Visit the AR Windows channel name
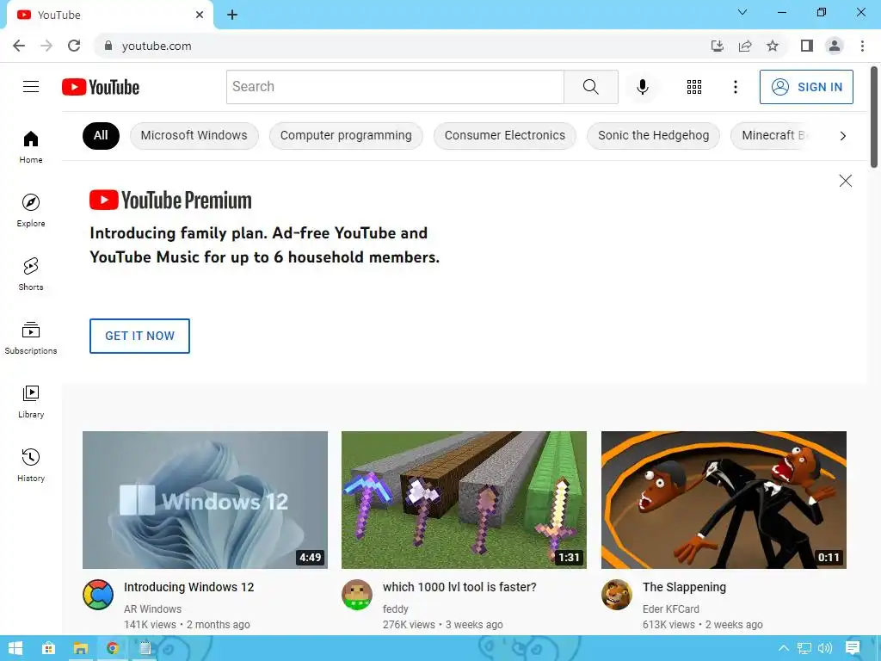This screenshot has width=881, height=661. [x=153, y=608]
